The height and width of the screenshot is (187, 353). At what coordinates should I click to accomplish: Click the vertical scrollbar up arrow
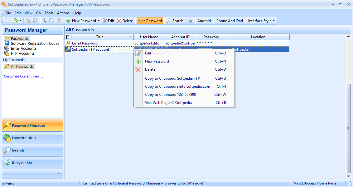click(348, 36)
